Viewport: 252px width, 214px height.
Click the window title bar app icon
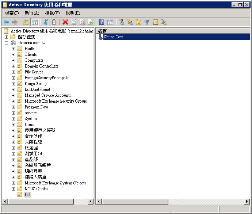pyautogui.click(x=5, y=5)
